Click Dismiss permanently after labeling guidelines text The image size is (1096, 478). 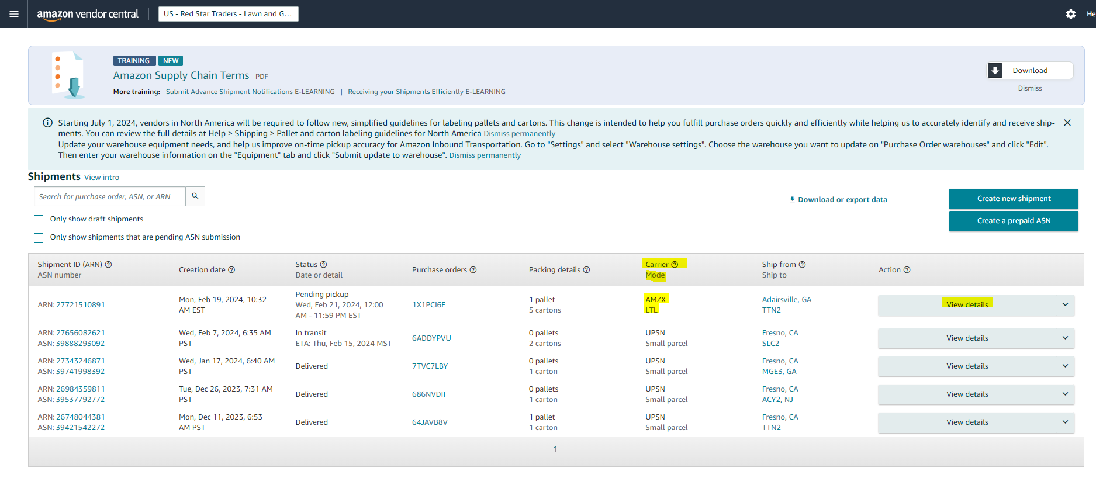pos(520,134)
